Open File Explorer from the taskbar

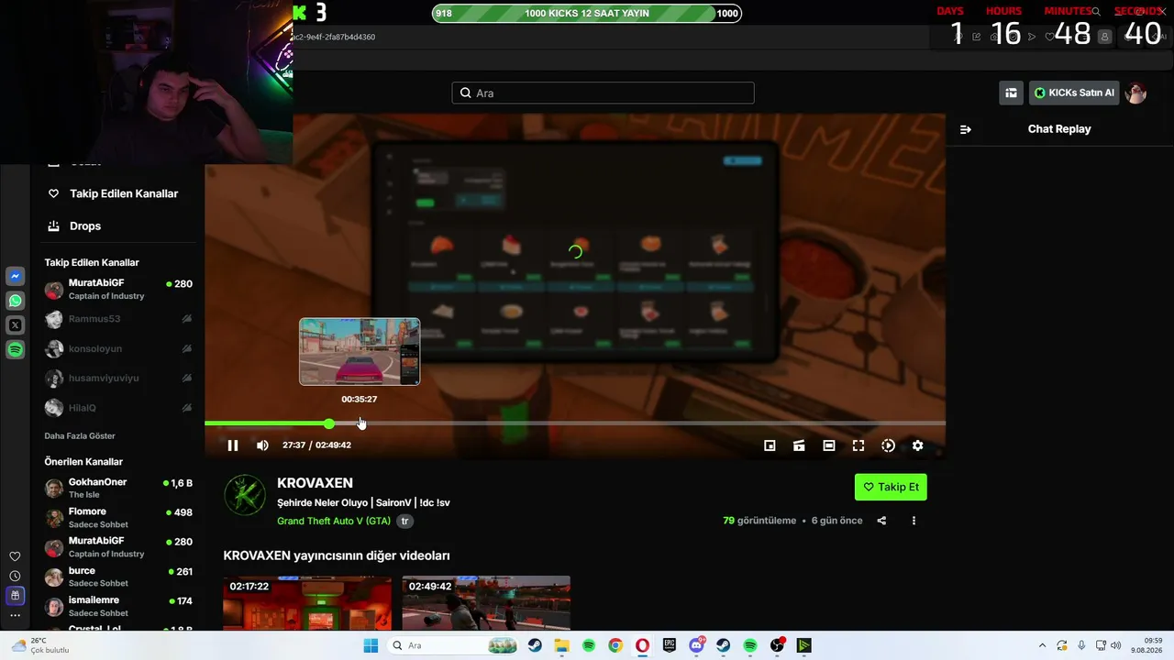click(x=561, y=645)
